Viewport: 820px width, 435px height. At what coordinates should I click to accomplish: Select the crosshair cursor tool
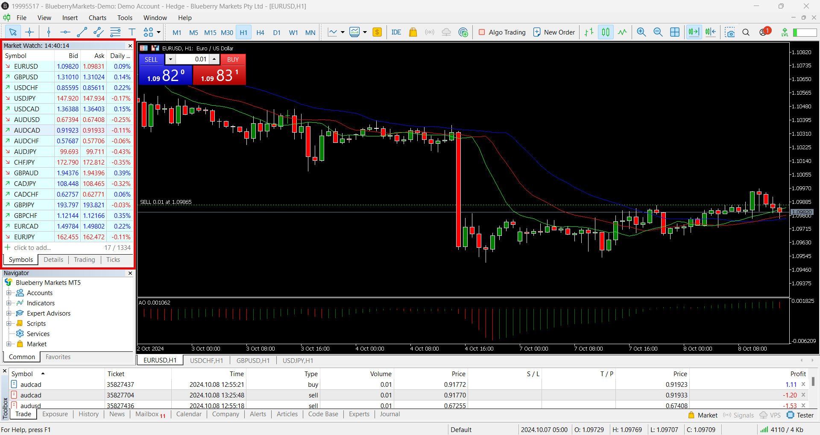click(29, 32)
